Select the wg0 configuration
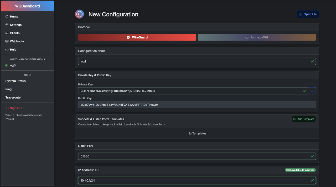The height and width of the screenshot is (187, 336). point(13,65)
